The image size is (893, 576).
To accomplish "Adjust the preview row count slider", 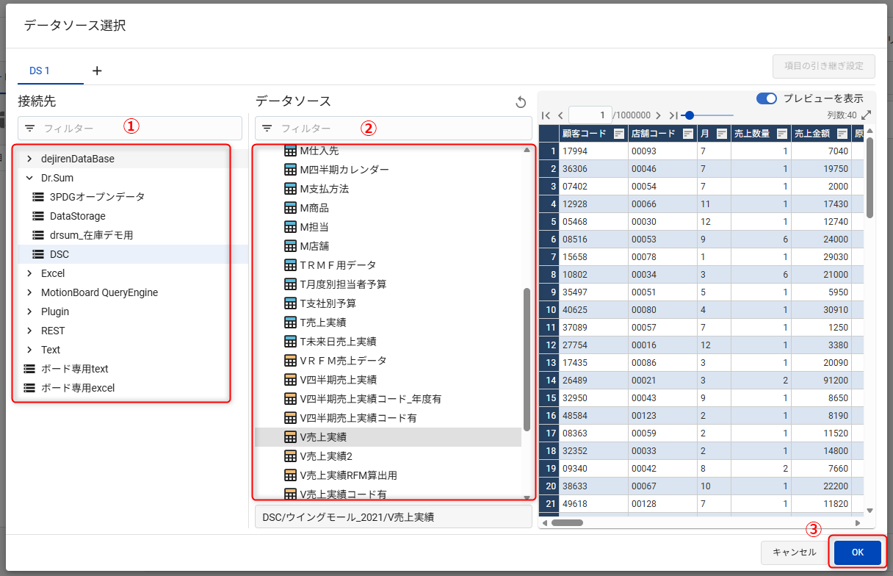I will point(690,115).
